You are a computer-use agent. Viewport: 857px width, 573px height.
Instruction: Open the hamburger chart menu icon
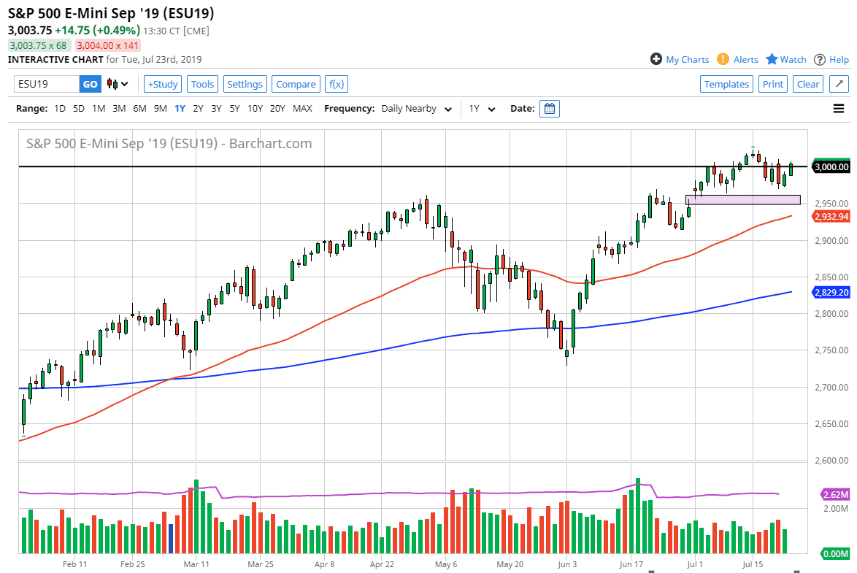click(839, 109)
